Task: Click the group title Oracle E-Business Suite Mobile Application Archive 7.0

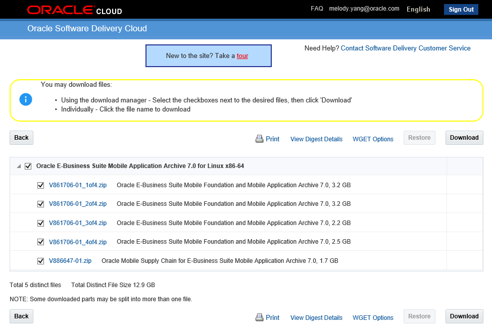Action: point(140,166)
